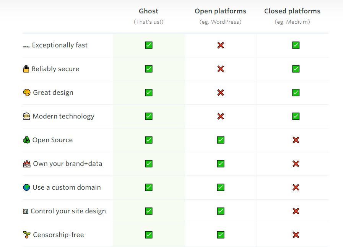Click the Modern technology feature text
Screen dimensions: 343x247
pos(63,116)
